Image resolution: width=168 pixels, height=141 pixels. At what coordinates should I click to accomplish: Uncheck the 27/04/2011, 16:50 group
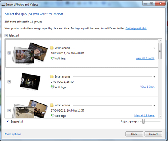click(x=9, y=82)
